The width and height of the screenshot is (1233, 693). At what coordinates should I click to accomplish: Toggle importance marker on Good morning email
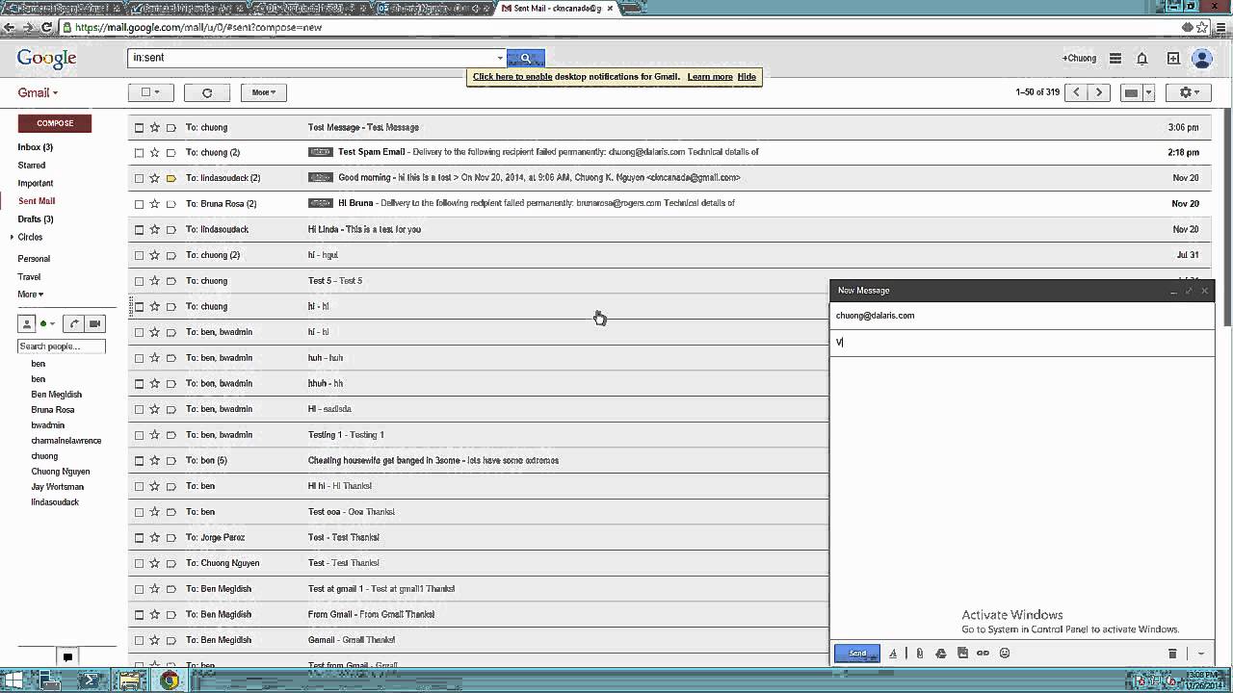171,178
